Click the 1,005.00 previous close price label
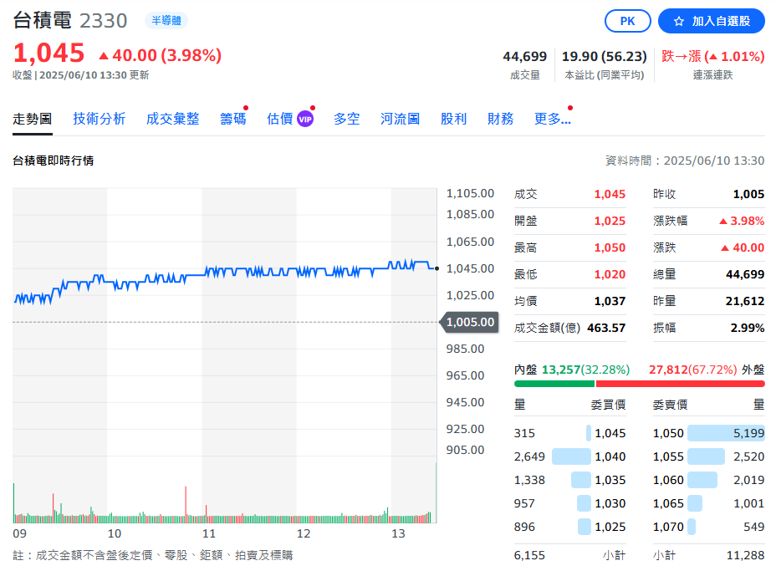The height and width of the screenshot is (571, 776). pyautogui.click(x=470, y=322)
